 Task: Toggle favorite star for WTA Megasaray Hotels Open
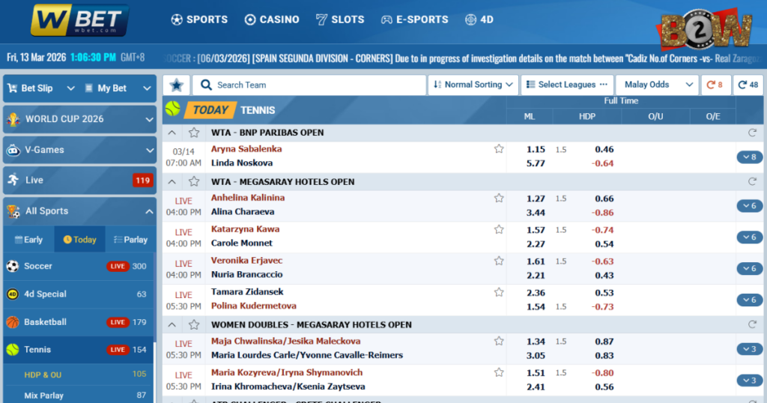pos(194,182)
